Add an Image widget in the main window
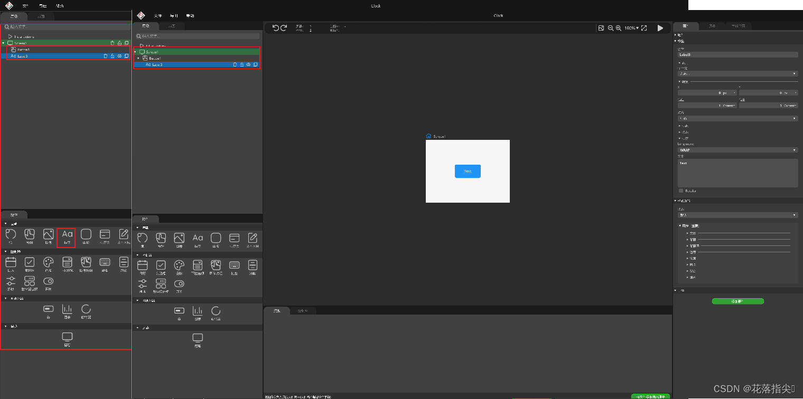 click(x=179, y=240)
